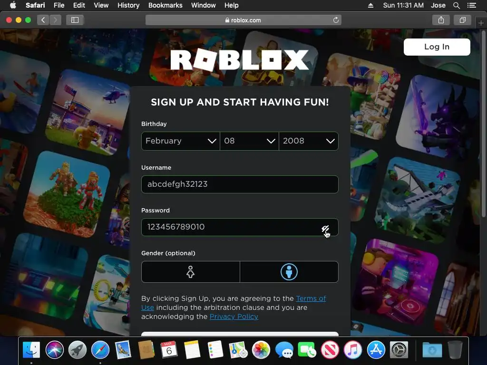Open Launchpad rocket icon in dock
Image resolution: width=487 pixels, height=365 pixels.
click(78, 350)
